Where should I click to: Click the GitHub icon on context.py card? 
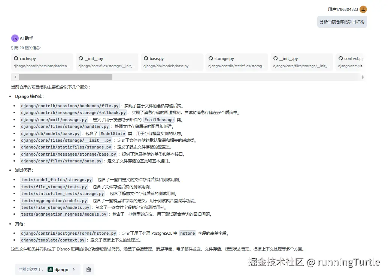click(340, 58)
